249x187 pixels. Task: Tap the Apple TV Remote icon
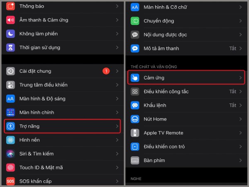click(135, 133)
